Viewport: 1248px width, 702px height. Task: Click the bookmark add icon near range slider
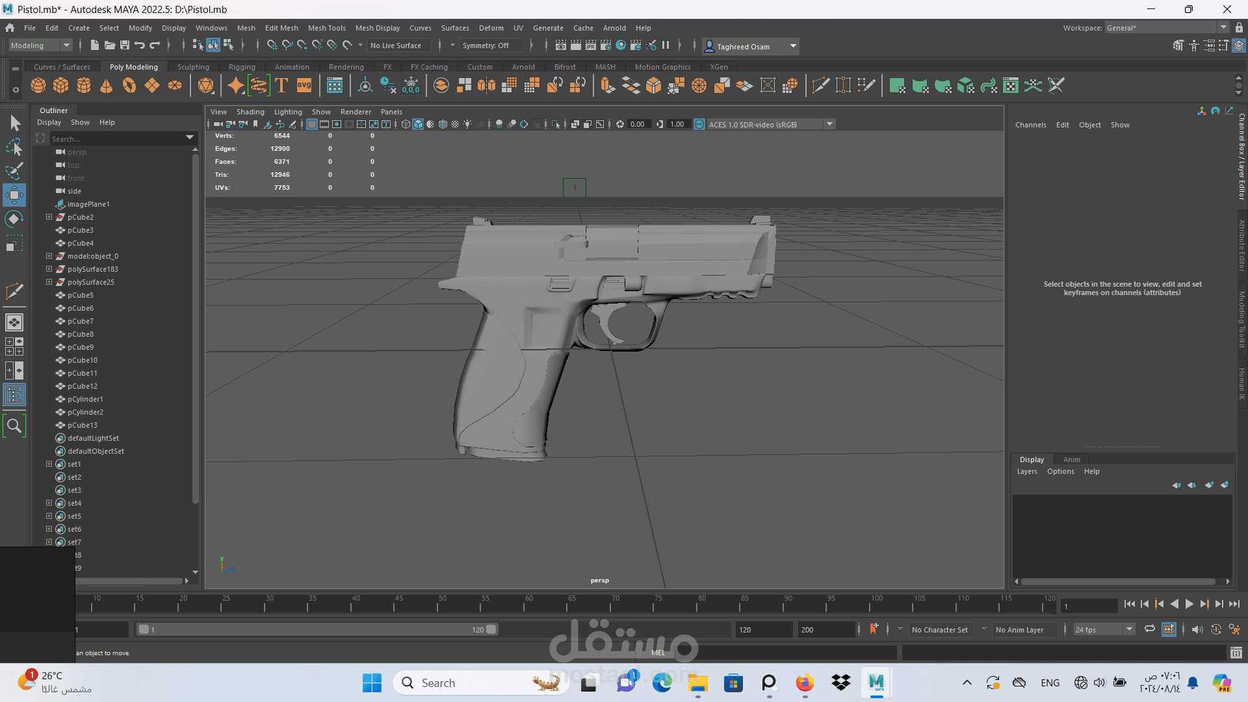(x=874, y=629)
